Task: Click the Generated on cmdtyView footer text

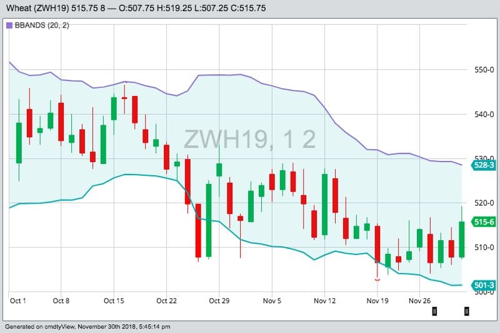Action: (87, 327)
